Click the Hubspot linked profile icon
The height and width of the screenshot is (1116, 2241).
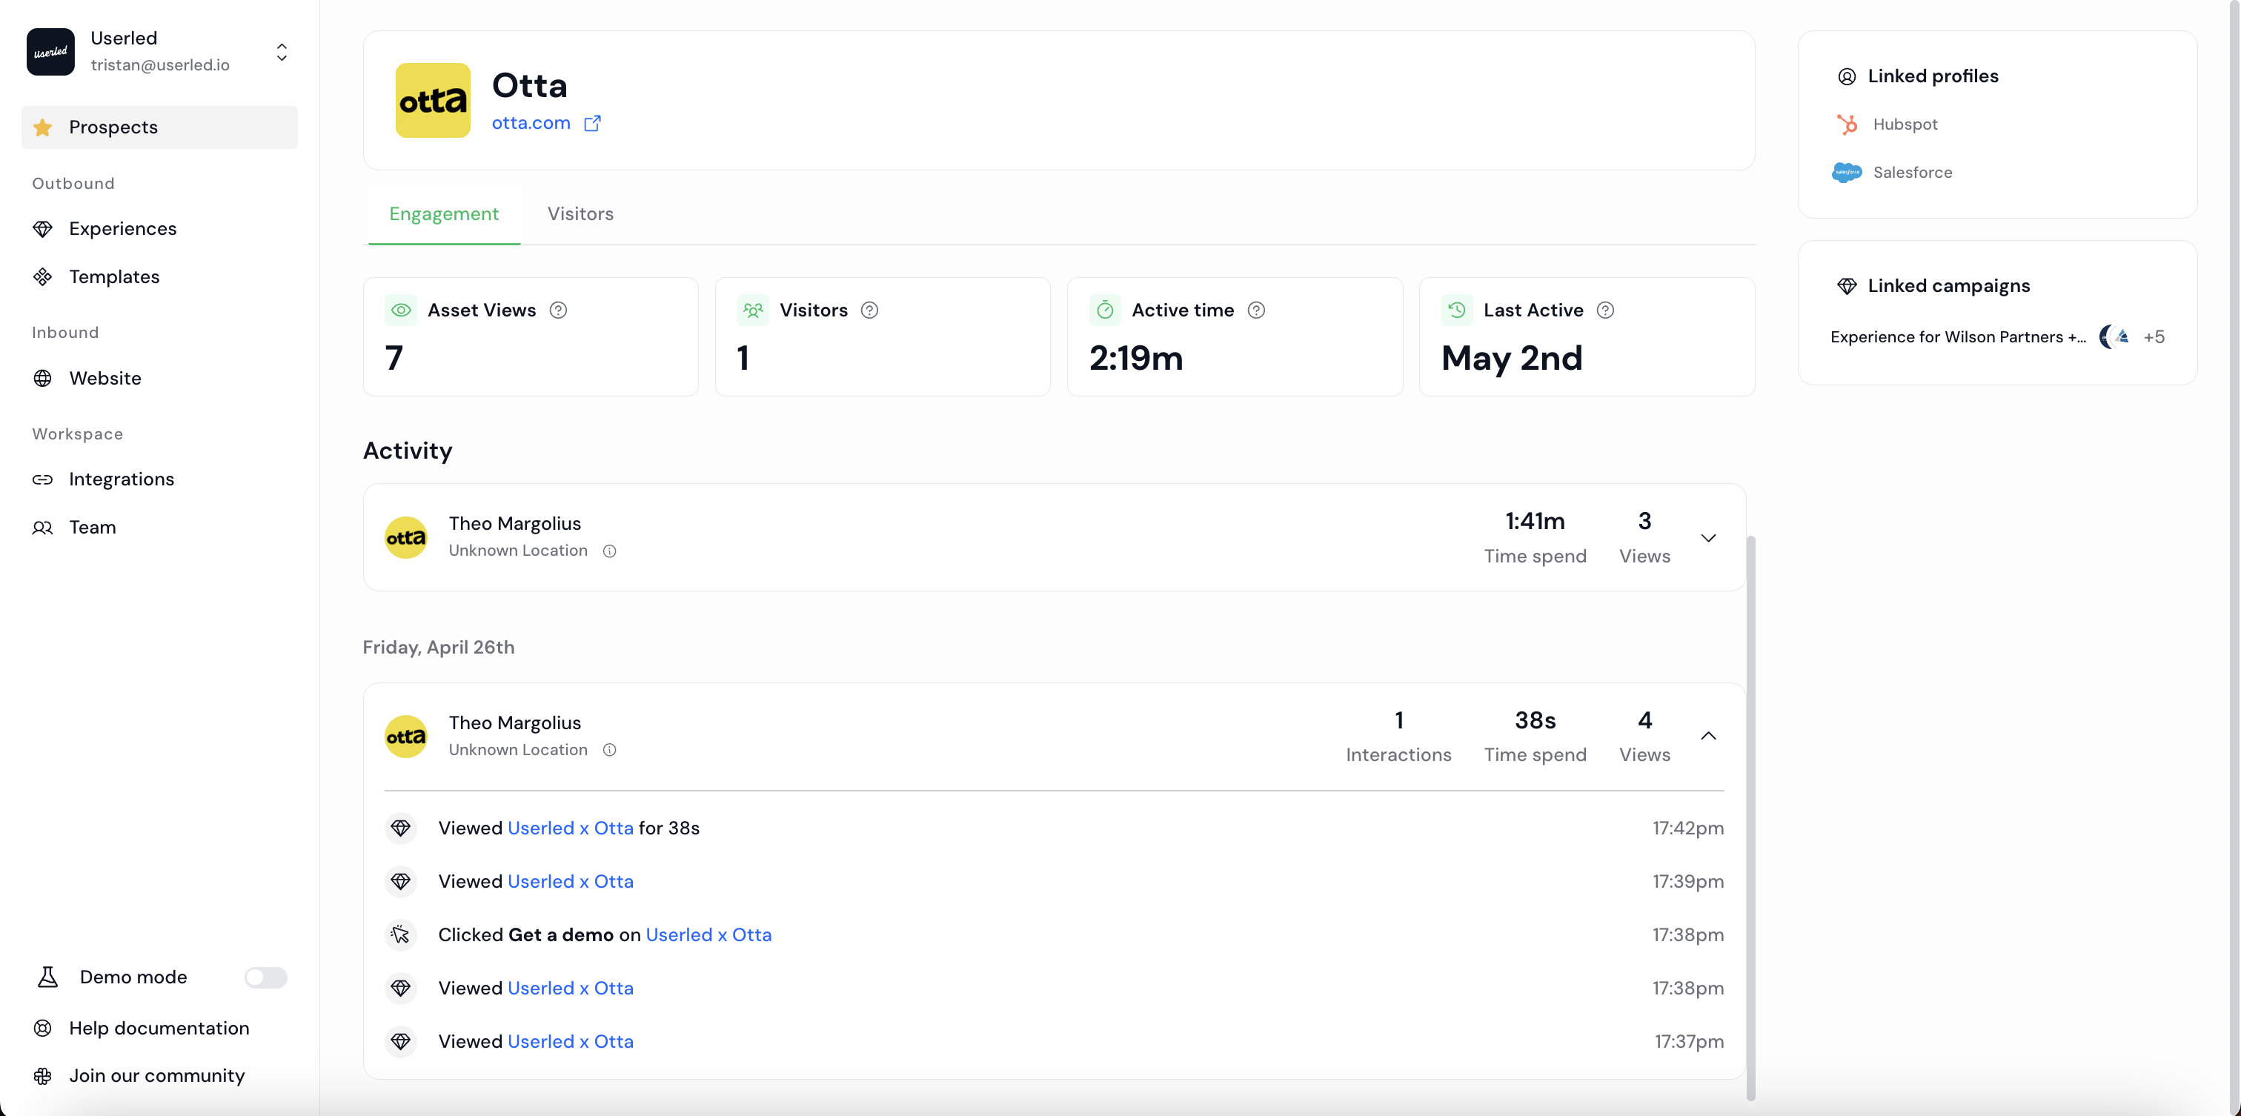point(1846,124)
